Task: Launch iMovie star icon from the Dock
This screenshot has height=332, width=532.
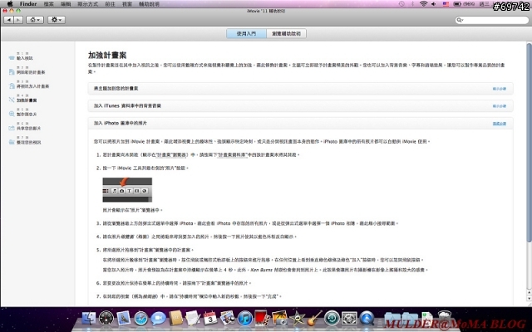Action: 298,318
